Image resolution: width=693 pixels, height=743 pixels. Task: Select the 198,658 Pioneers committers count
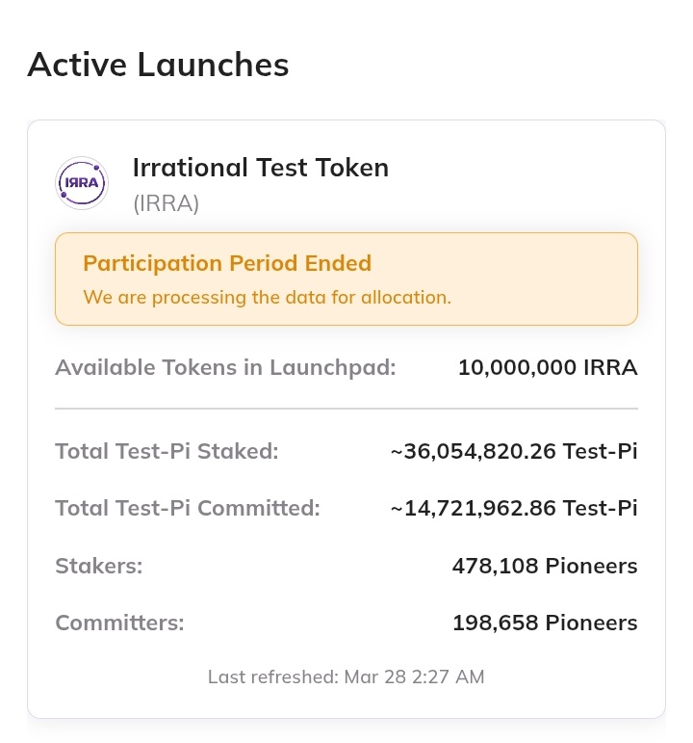[x=544, y=624]
